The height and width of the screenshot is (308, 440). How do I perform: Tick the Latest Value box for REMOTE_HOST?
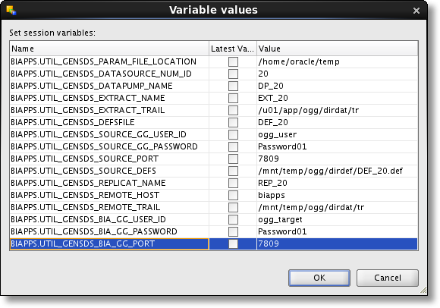(x=233, y=195)
